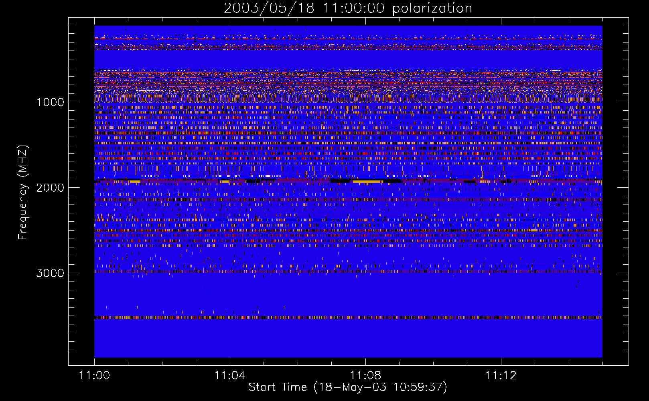Click the '2000' frequency tick label
Image resolution: width=649 pixels, height=401 pixels.
(50, 188)
